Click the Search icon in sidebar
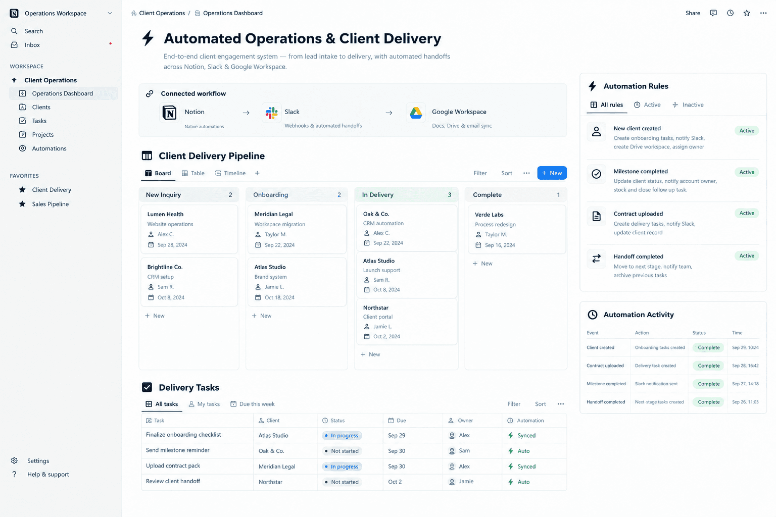Viewport: 776px width, 517px height. tap(14, 31)
